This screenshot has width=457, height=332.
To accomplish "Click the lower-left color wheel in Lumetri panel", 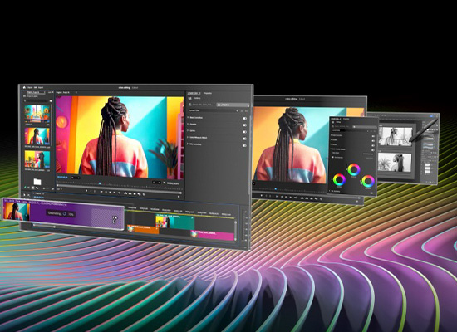I will click(339, 179).
